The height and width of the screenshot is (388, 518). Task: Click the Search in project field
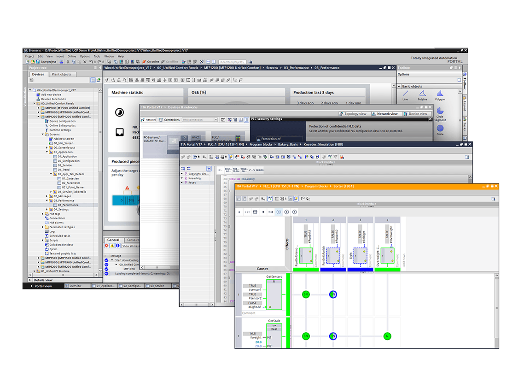click(x=233, y=62)
